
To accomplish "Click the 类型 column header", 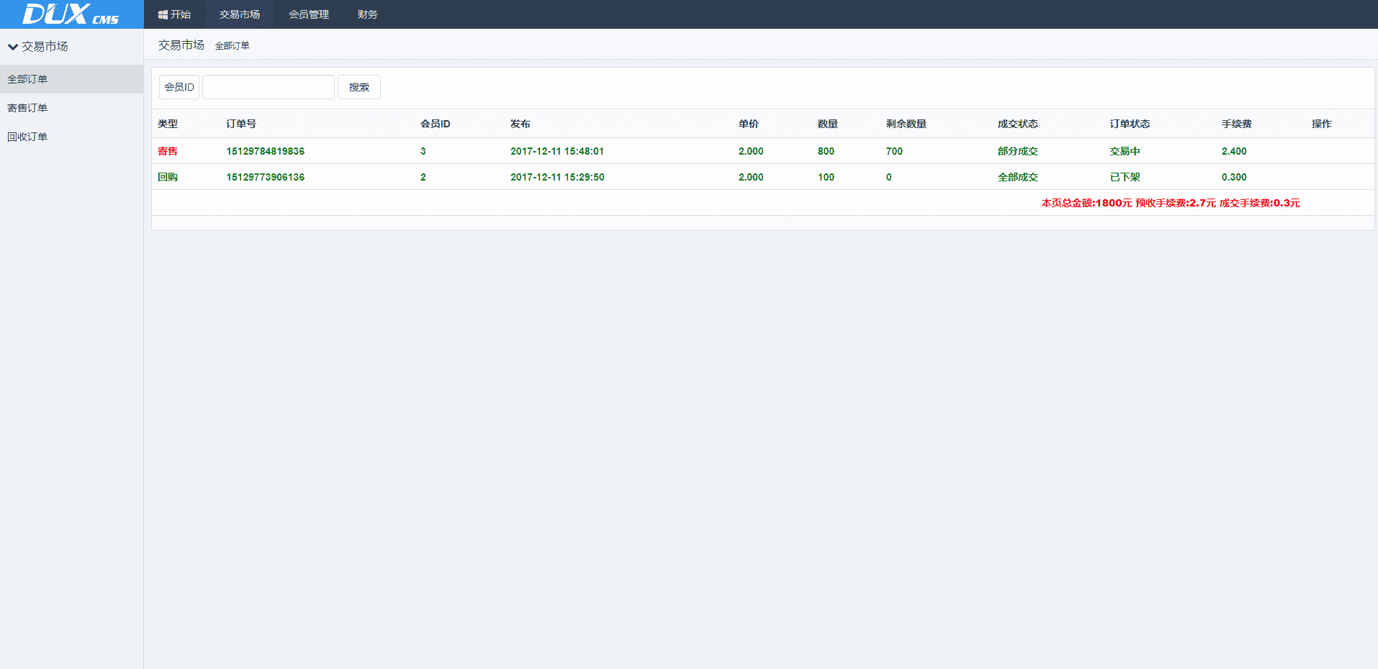I will pos(168,124).
